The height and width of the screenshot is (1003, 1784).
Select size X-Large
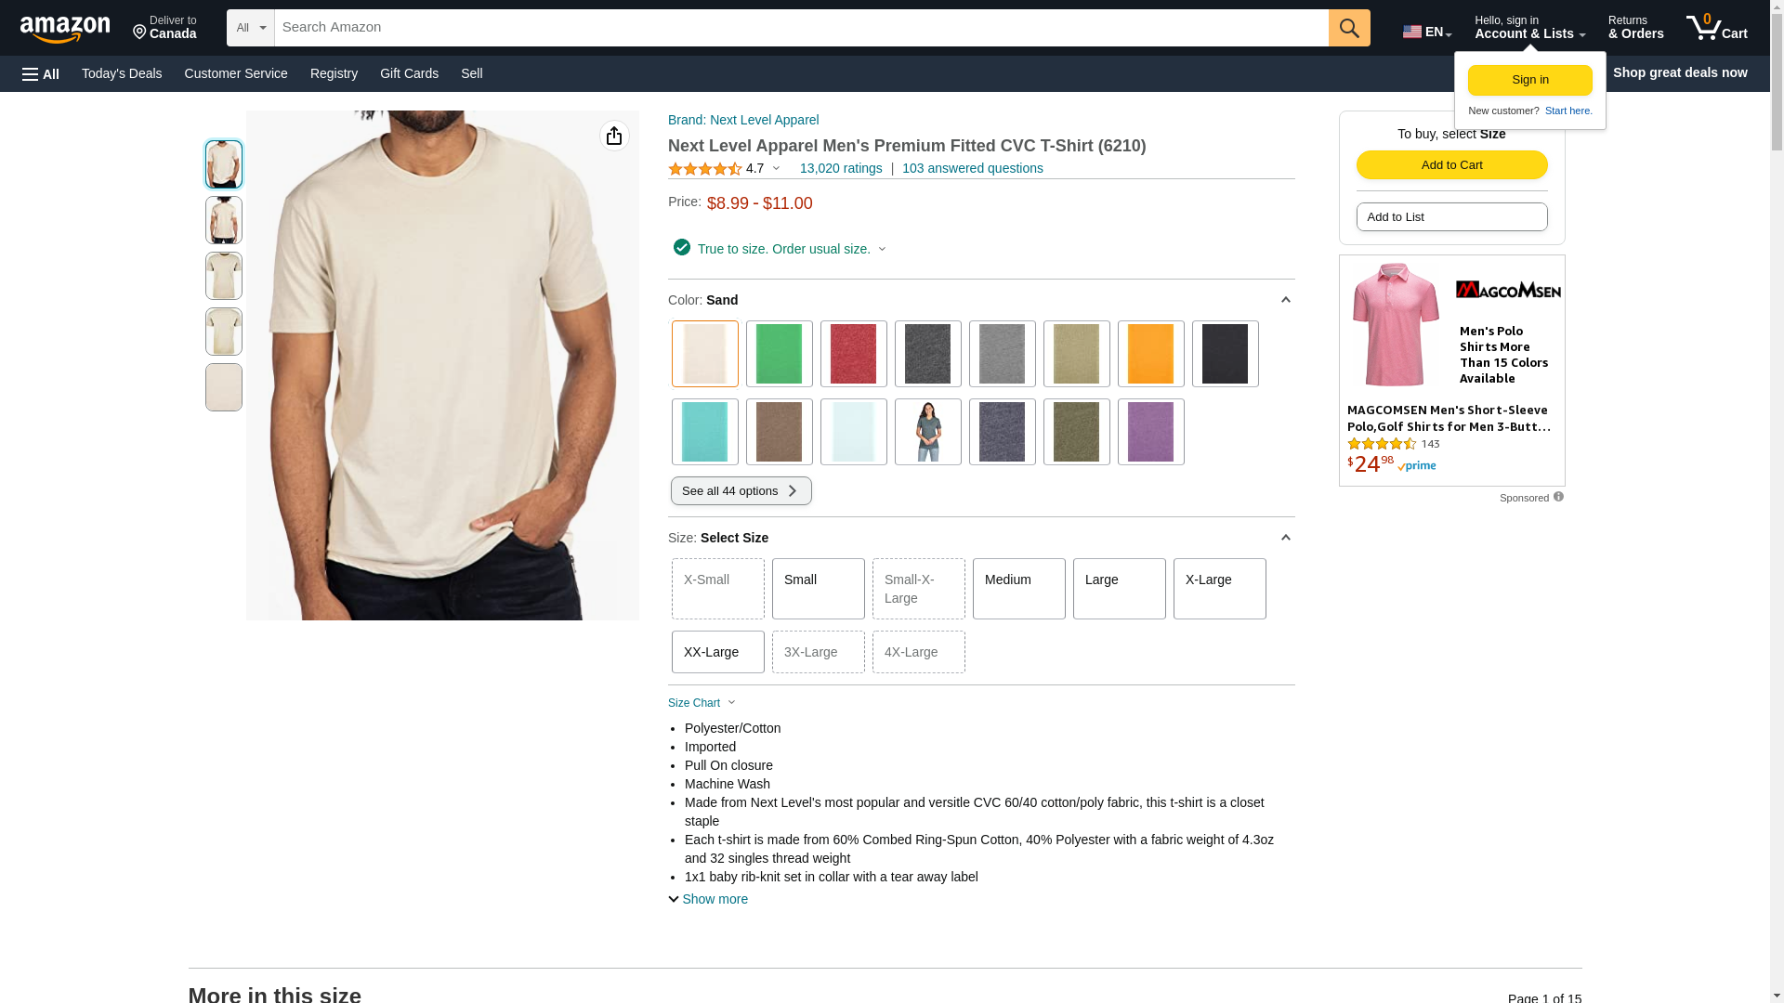(1219, 589)
